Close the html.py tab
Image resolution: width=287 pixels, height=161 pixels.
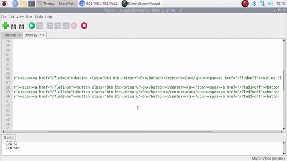(x=43, y=35)
